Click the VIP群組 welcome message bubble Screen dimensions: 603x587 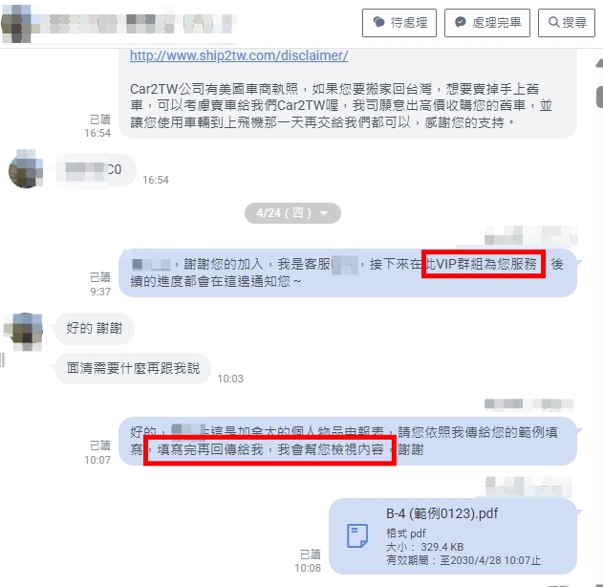point(347,272)
